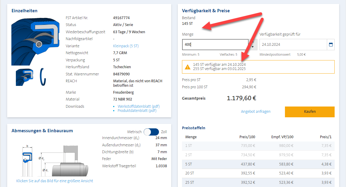Open the calendar date picker icon
346x187 pixels.
coord(331,45)
